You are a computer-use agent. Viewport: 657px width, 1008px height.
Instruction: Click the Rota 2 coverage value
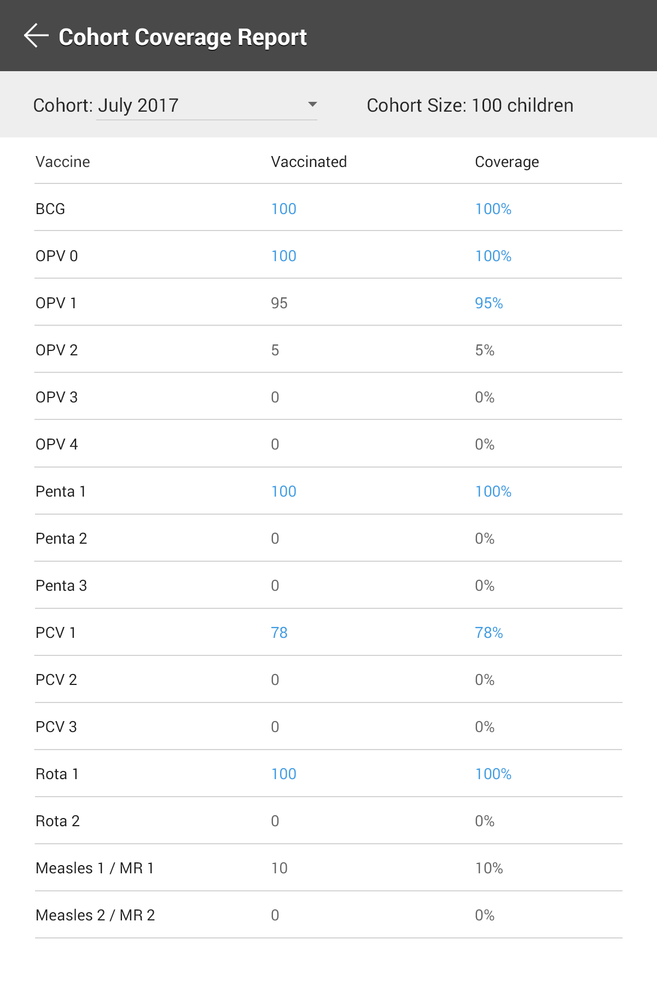485,821
